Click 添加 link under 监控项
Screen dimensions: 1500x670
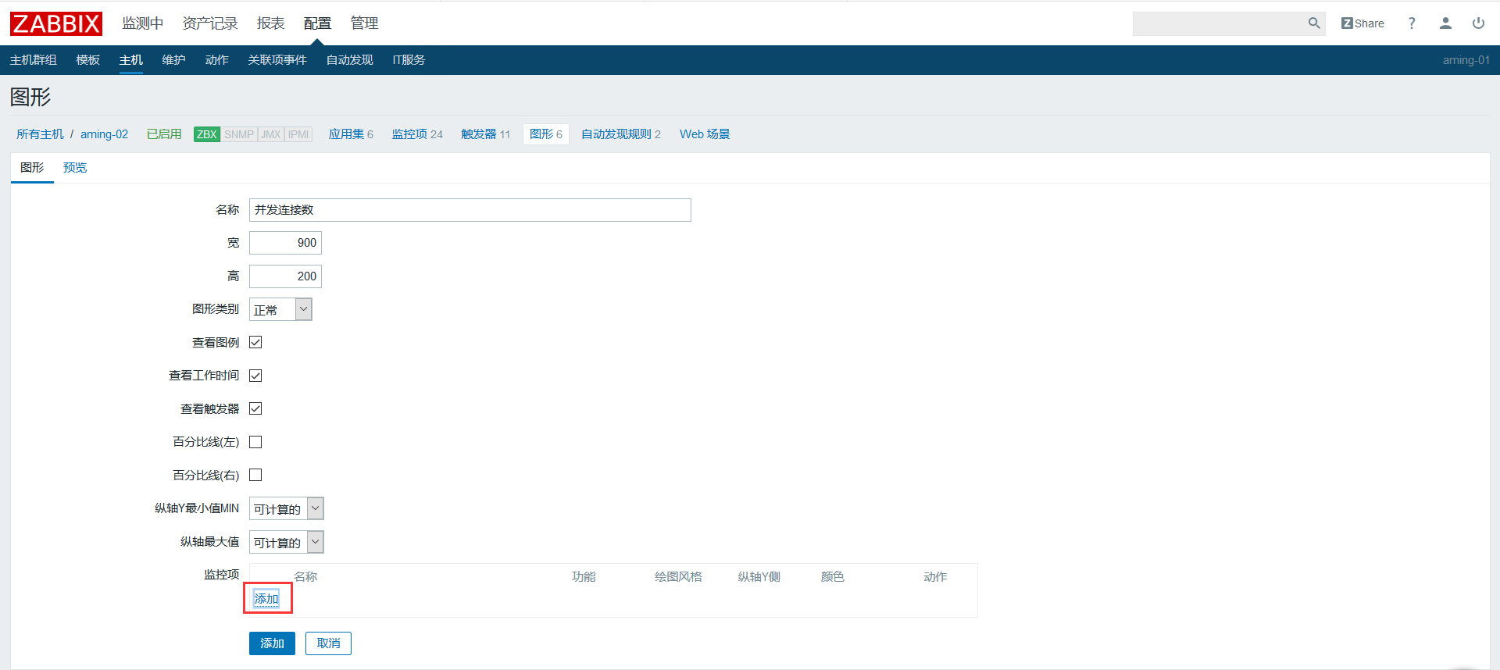[266, 599]
